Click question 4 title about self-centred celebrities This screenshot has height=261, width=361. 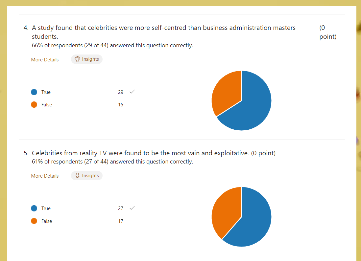164,32
